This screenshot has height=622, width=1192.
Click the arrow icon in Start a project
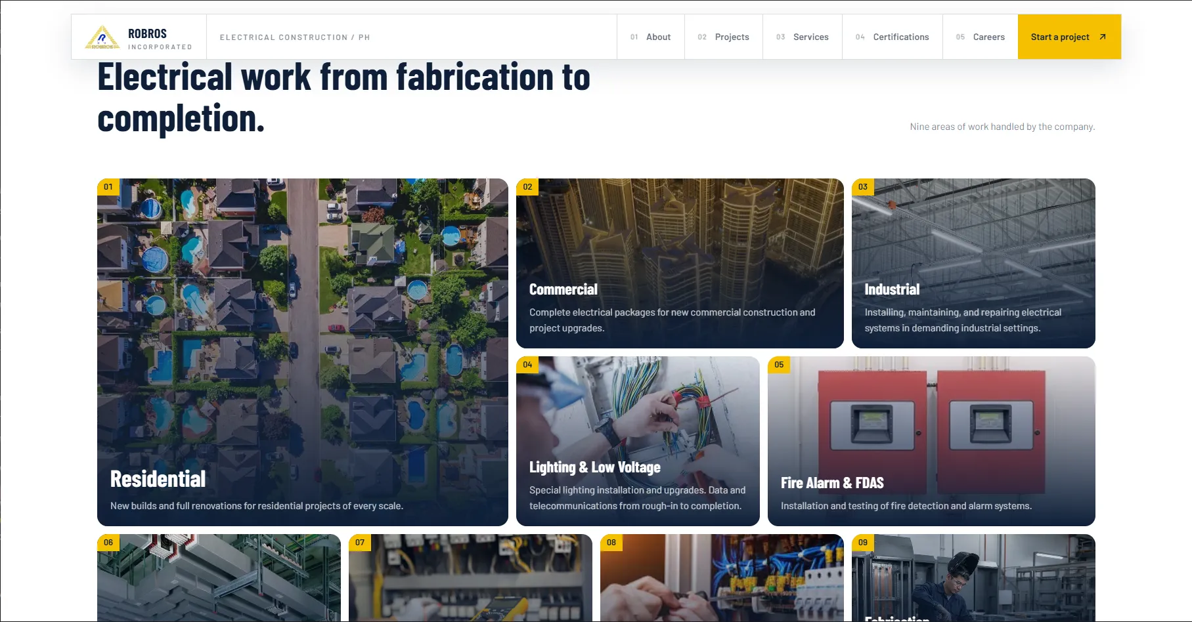pos(1103,37)
